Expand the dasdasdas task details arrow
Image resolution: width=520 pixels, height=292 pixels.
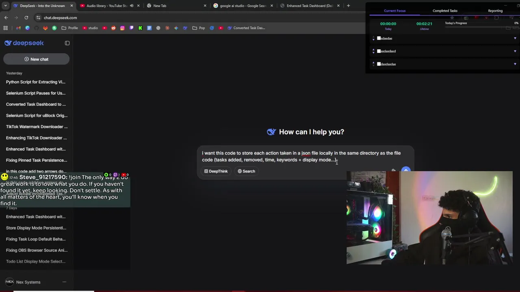[x=515, y=64]
